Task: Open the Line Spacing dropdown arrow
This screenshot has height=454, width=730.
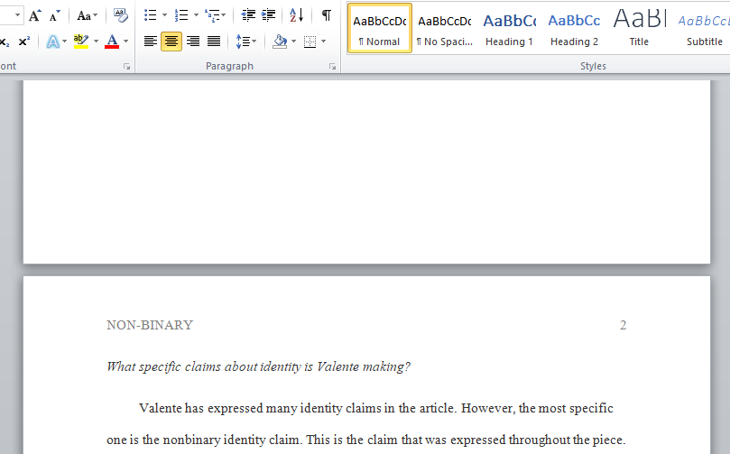Action: click(x=254, y=42)
